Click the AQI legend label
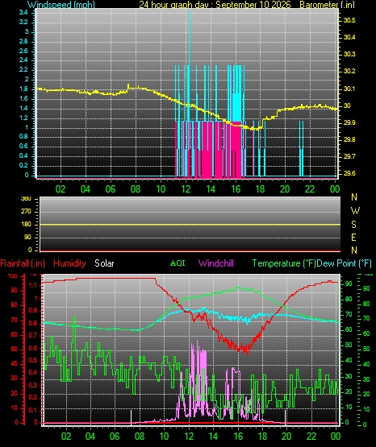Viewport: 376px width, 447px height. (178, 263)
